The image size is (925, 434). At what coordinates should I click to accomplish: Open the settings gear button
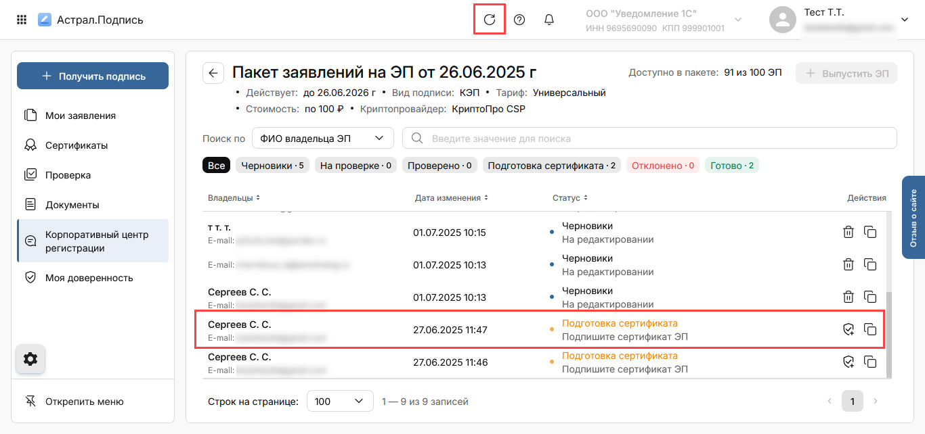[x=30, y=359]
